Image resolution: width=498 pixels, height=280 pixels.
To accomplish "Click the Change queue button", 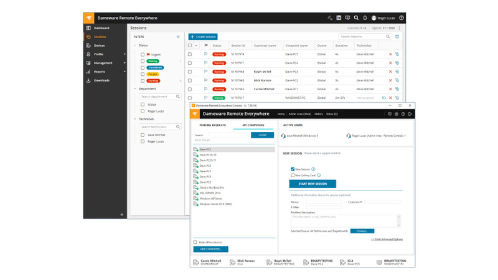I will 362,231.
